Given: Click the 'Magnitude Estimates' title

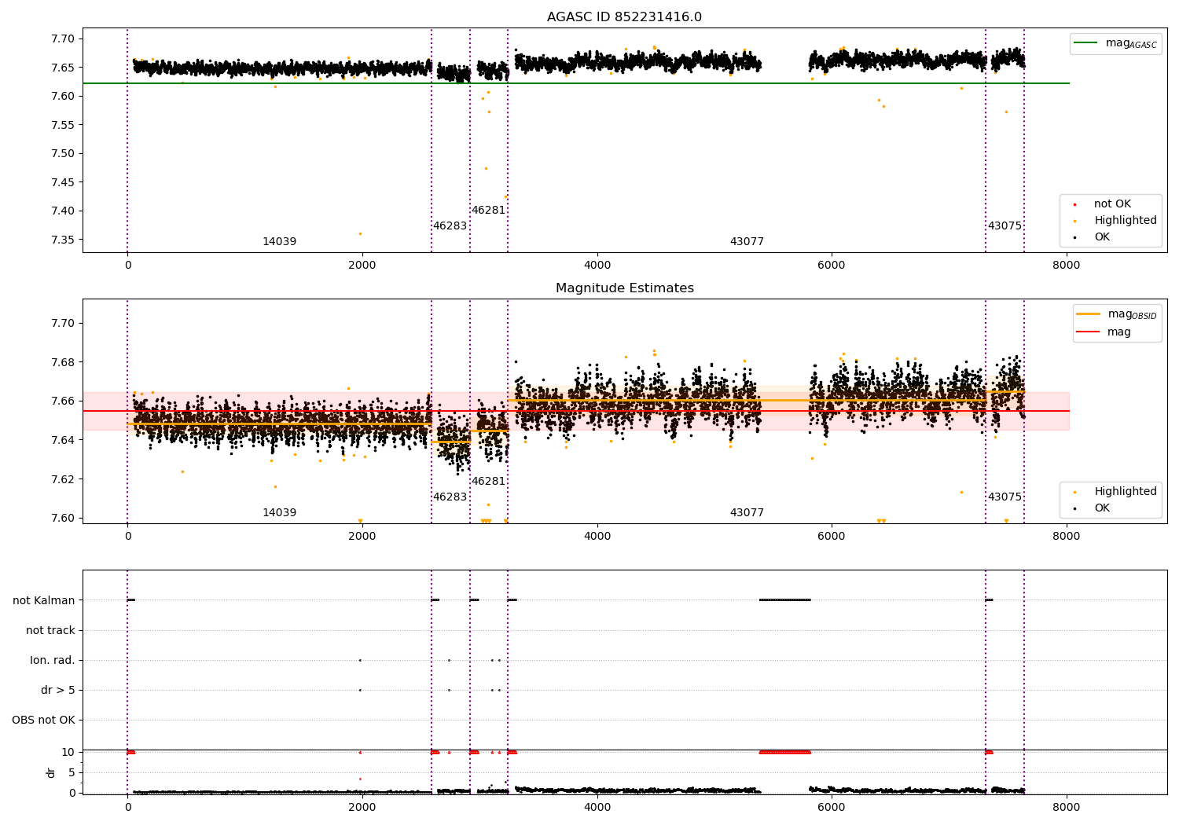Looking at the screenshot, I should [x=624, y=288].
